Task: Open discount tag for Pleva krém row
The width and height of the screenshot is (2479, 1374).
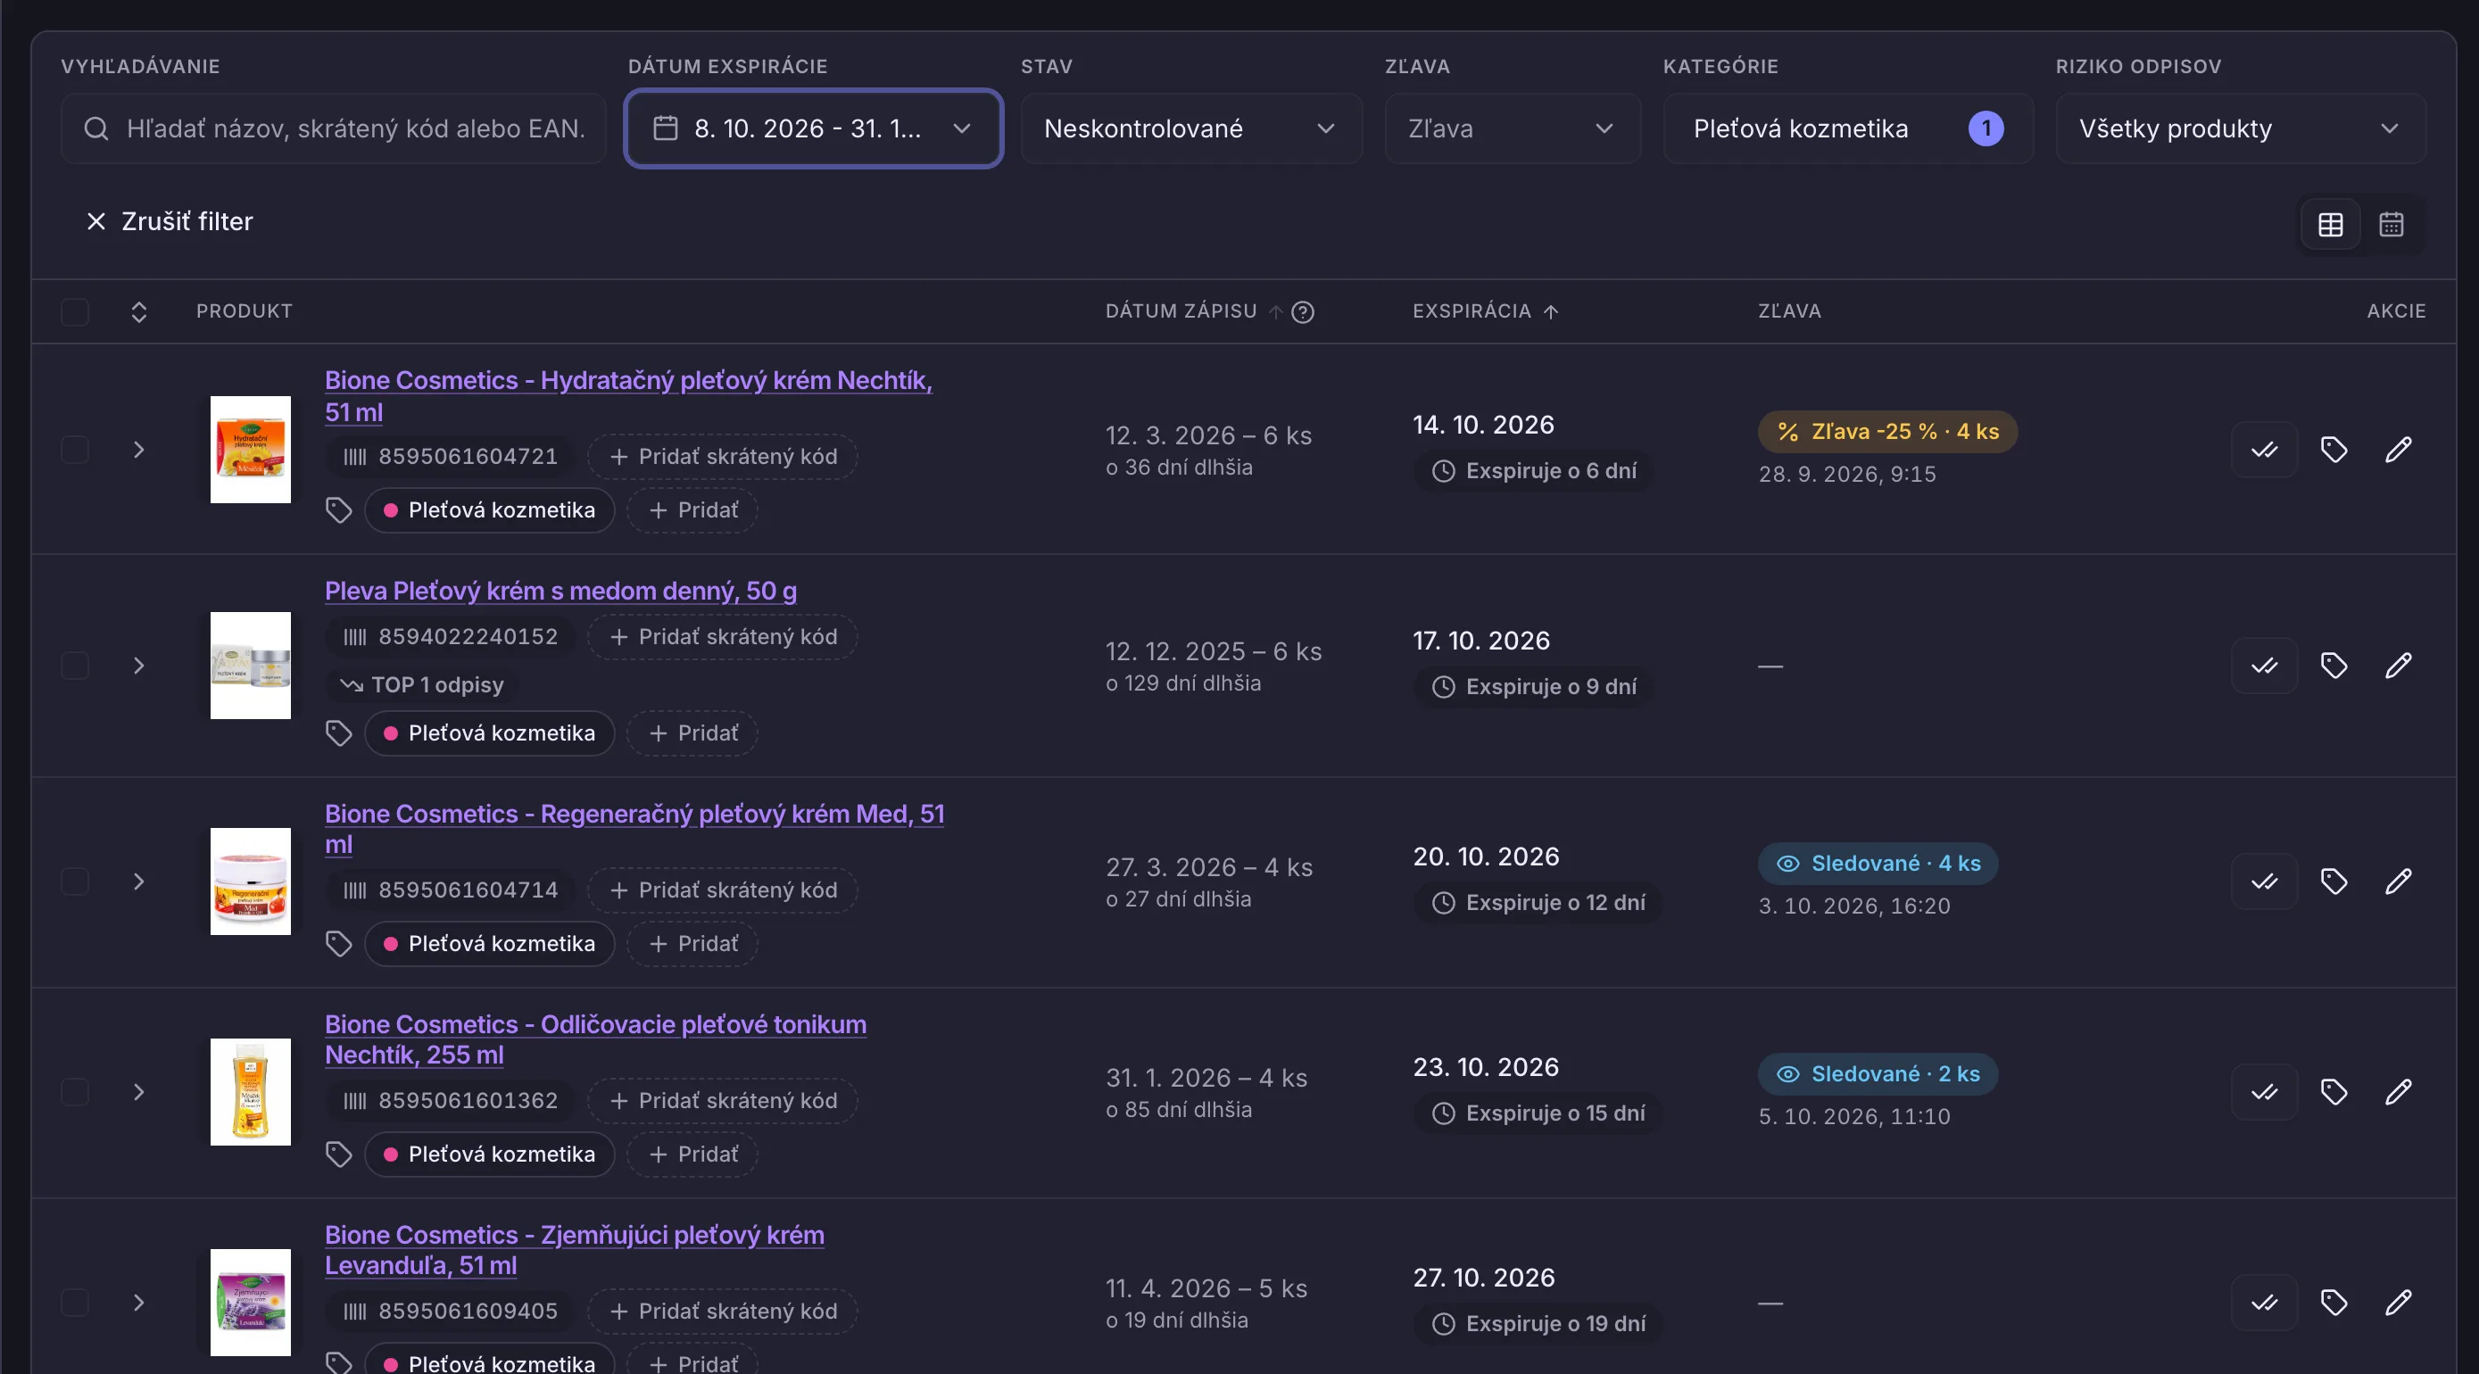Action: click(x=2334, y=665)
